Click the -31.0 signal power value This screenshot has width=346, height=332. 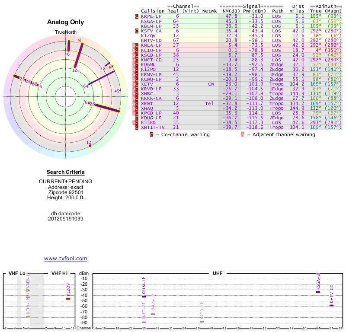(256, 16)
